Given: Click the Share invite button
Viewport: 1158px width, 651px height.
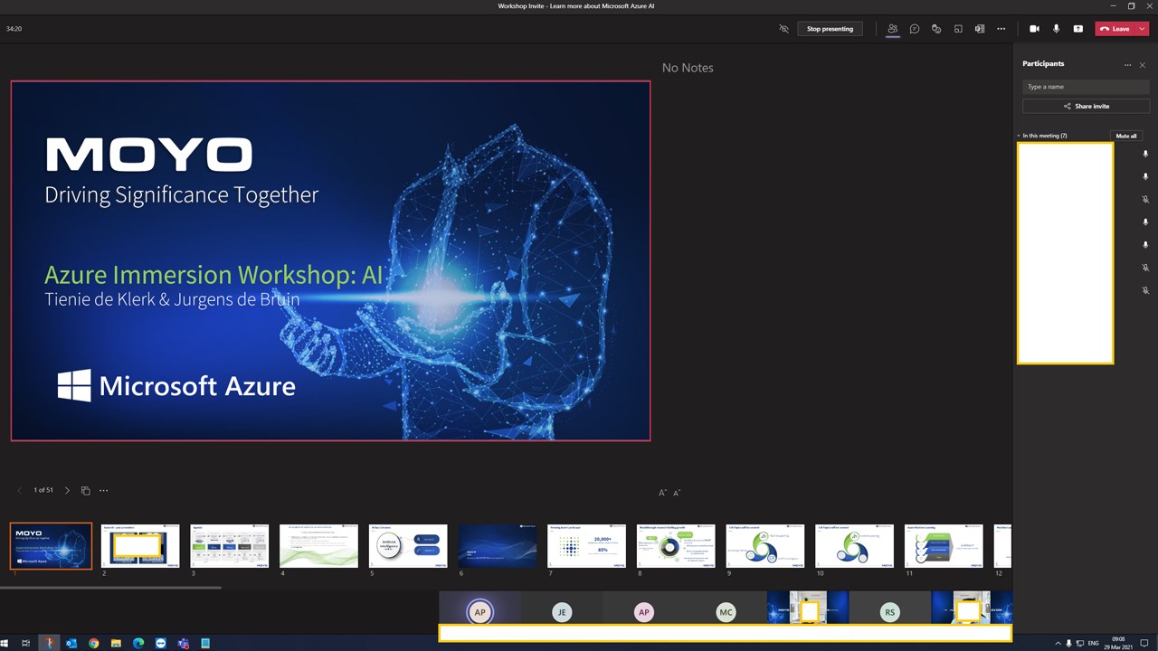Looking at the screenshot, I should (1086, 106).
